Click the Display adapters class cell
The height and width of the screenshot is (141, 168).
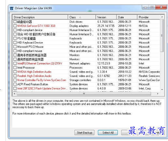pos(79,26)
